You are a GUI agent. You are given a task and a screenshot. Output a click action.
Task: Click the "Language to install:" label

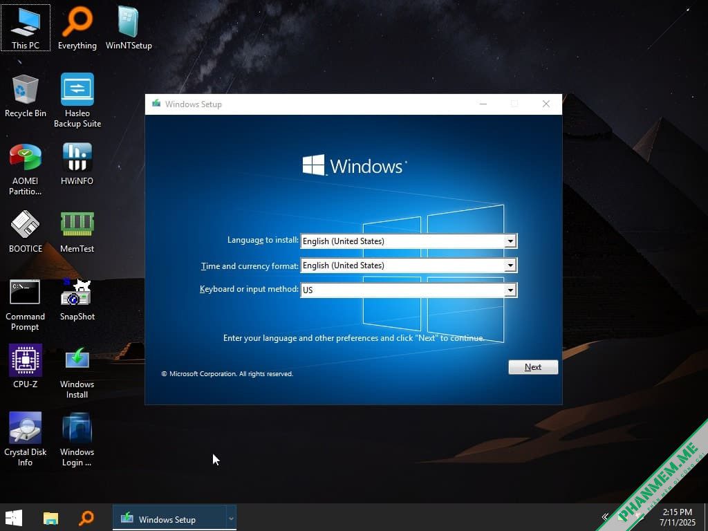263,240
